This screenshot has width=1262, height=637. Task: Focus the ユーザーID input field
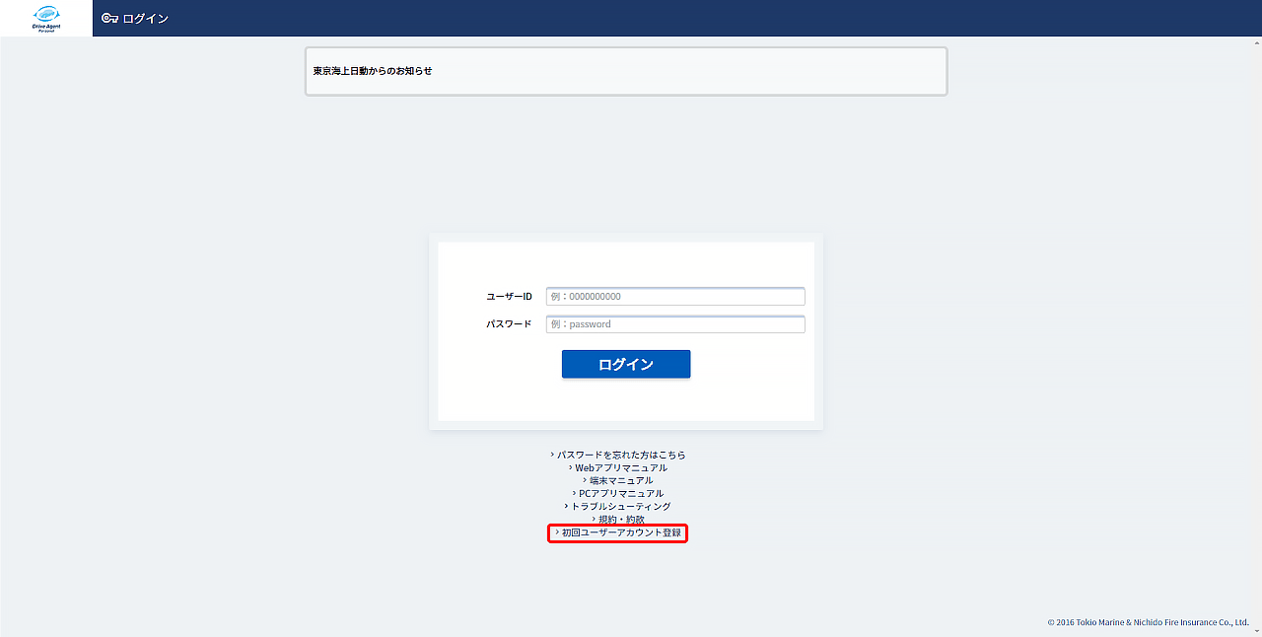click(675, 297)
